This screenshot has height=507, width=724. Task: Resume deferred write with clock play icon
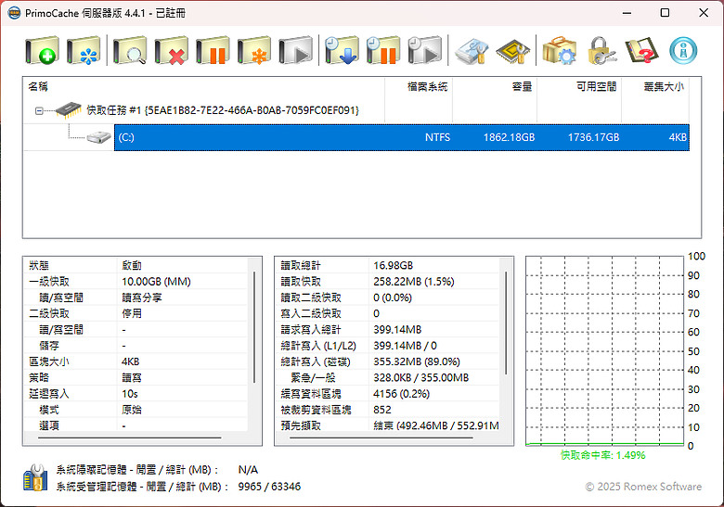[425, 50]
